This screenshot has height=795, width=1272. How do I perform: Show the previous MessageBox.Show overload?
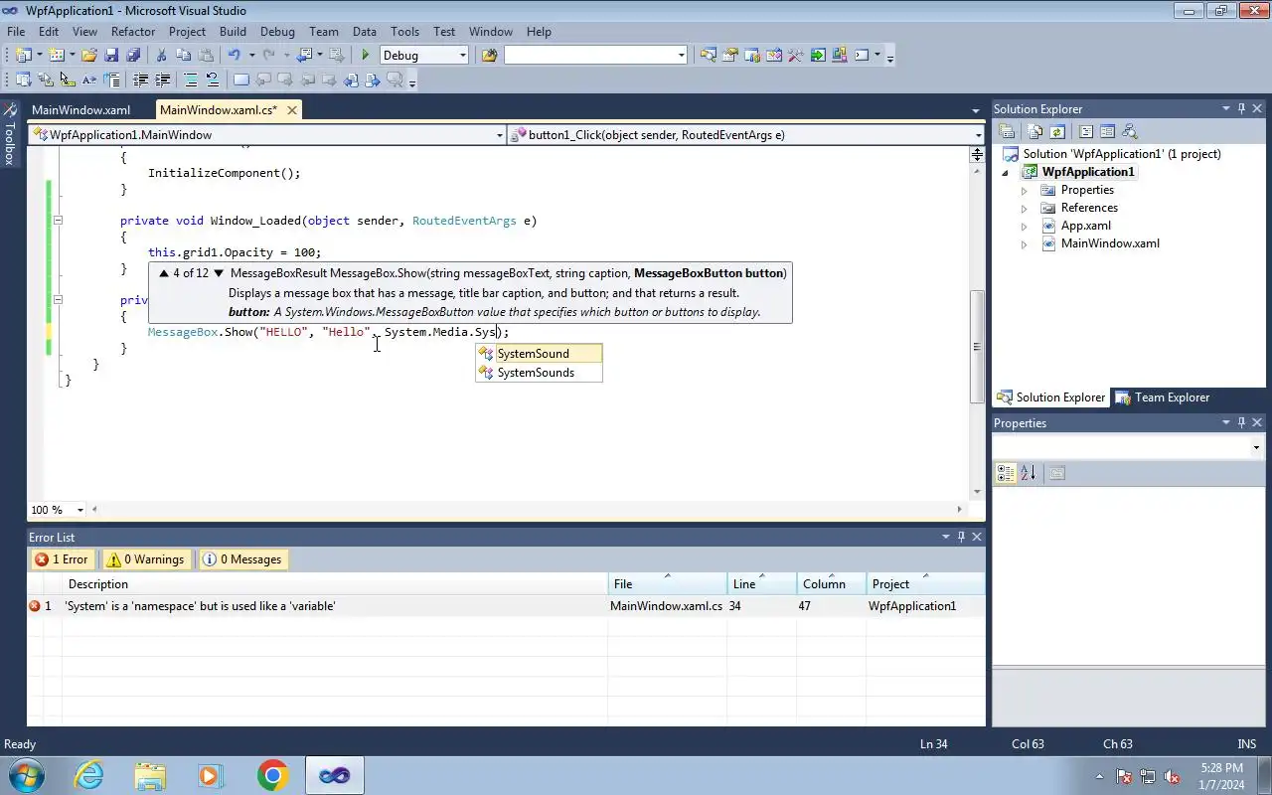[x=164, y=273]
